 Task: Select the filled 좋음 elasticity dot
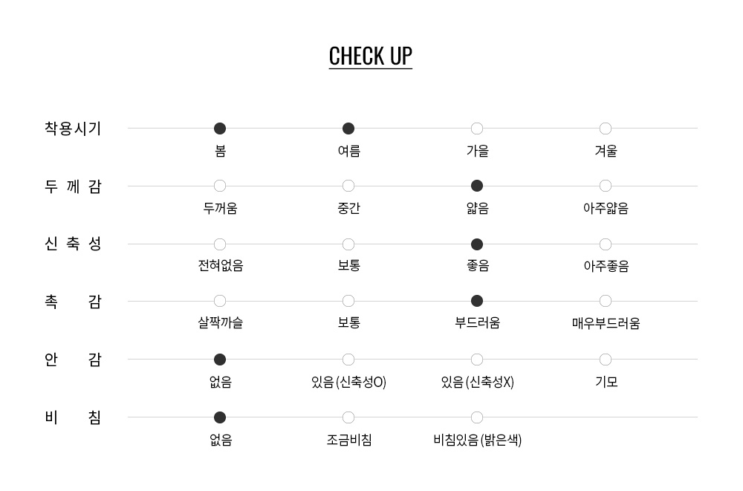(477, 244)
